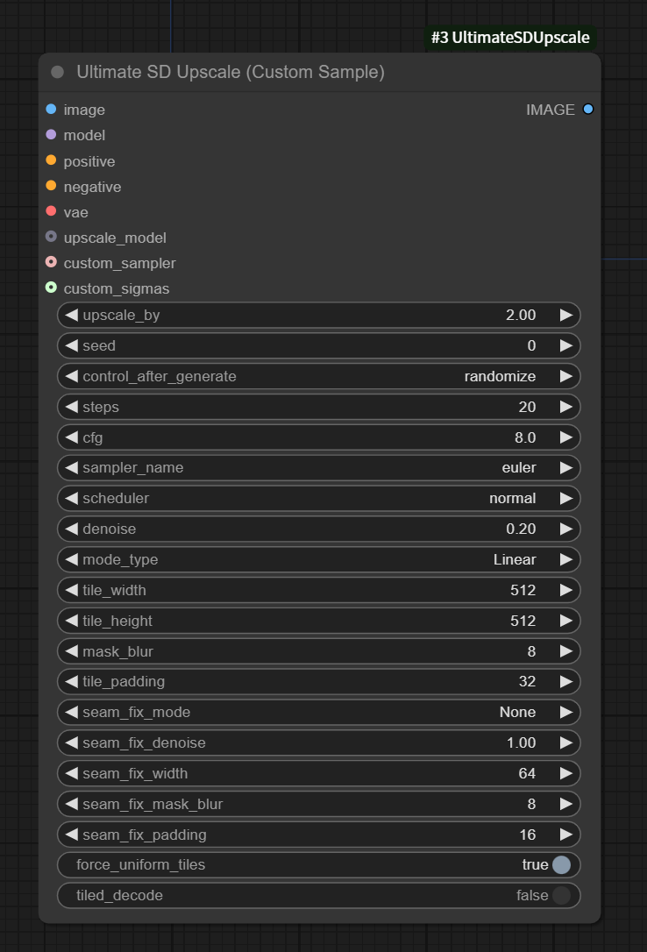
Task: Click the #3 UltimateSDUpscale badge
Action: click(x=510, y=38)
